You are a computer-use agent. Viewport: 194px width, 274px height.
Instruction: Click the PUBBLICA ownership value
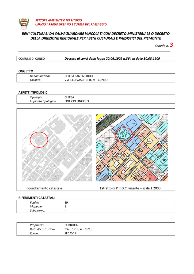pyautogui.click(x=71, y=225)
